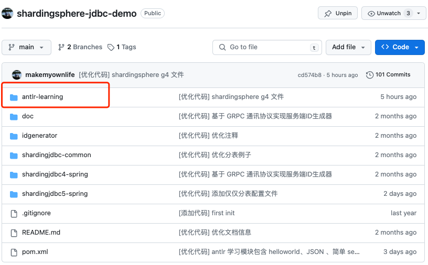Click the file icon next to pom.xml

point(14,252)
